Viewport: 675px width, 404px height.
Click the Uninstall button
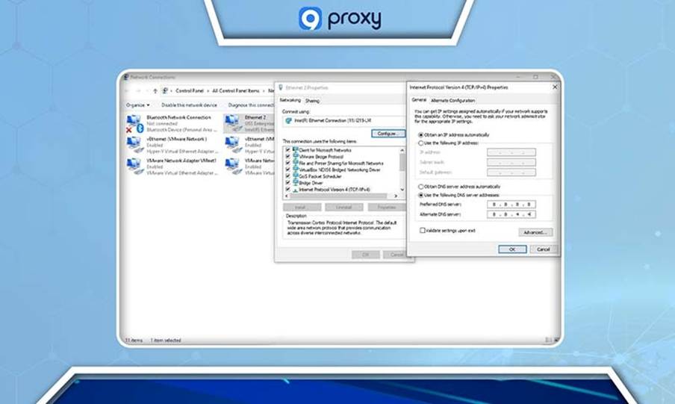click(x=344, y=207)
